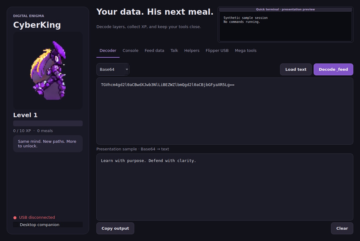This screenshot has width=360, height=241.
Task: Click the 'USB disconnected' status text
Action: (37, 218)
